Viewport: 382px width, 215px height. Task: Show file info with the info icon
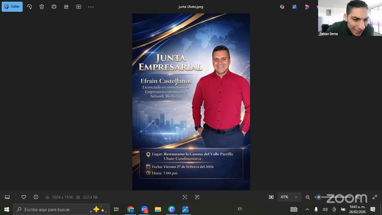[36, 197]
